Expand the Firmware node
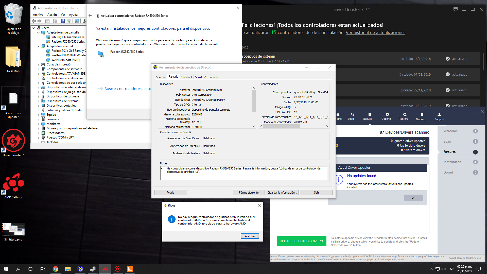487x274 pixels. coord(39,119)
